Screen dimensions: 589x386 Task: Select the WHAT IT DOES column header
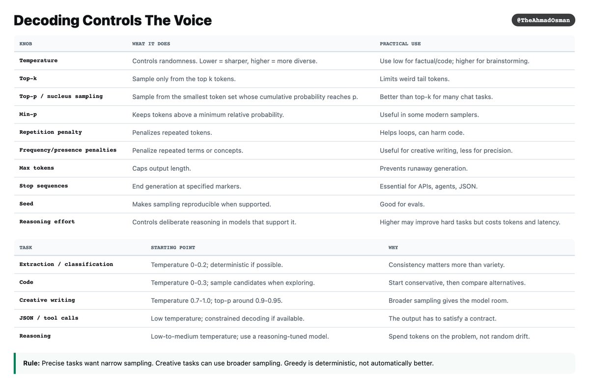(x=151, y=44)
